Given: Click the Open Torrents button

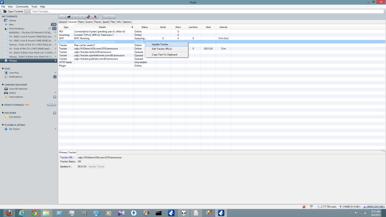Looking at the screenshot, I should [x=13, y=11].
